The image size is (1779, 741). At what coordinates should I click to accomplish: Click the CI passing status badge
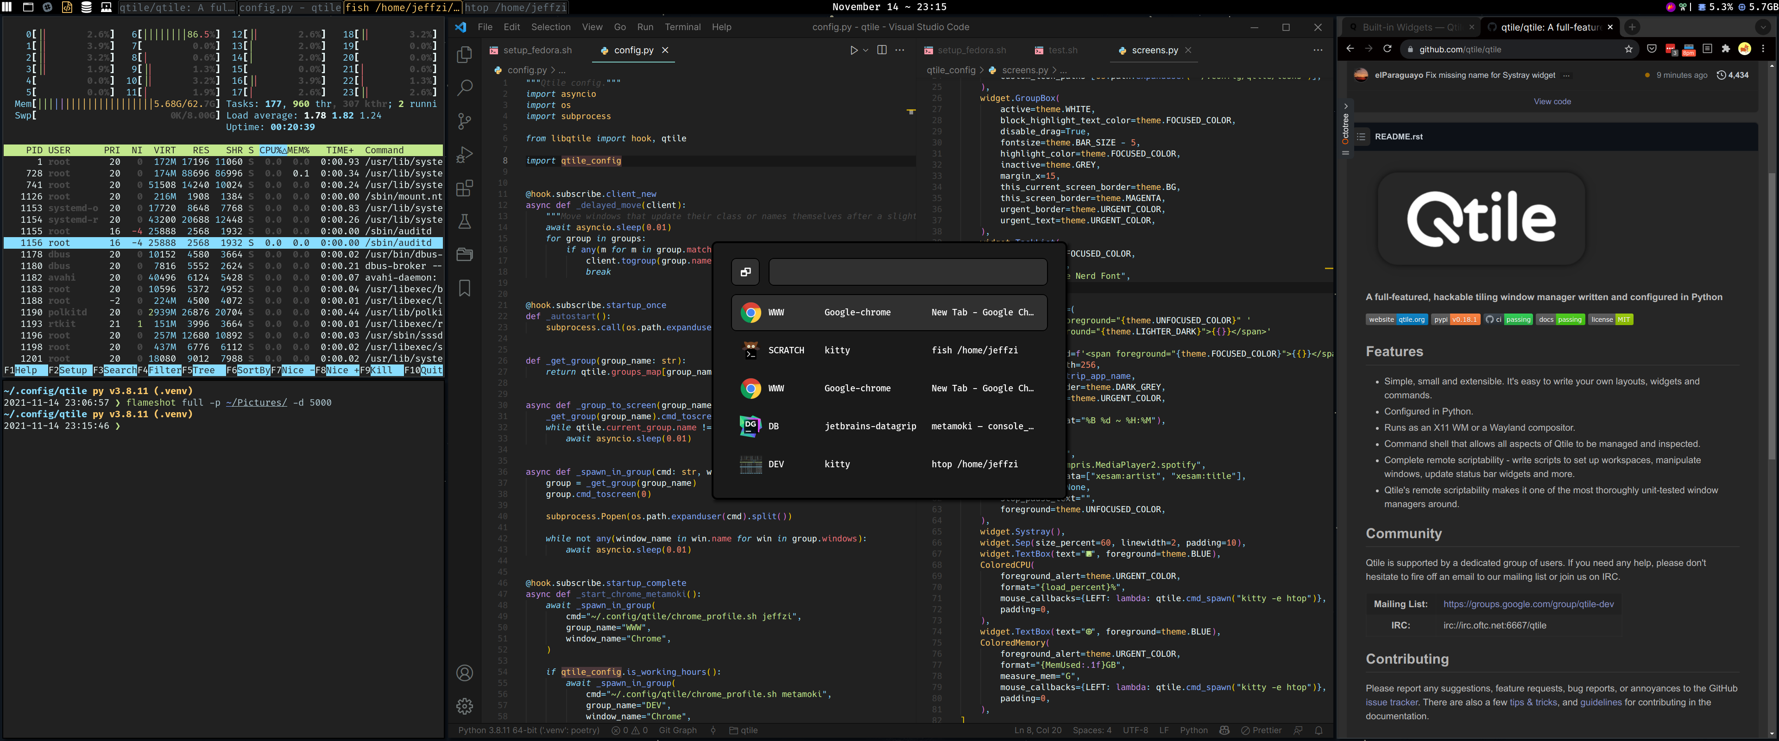(1508, 320)
